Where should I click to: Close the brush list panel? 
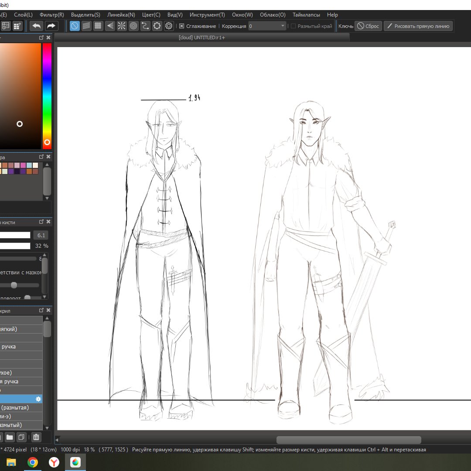tap(48, 311)
